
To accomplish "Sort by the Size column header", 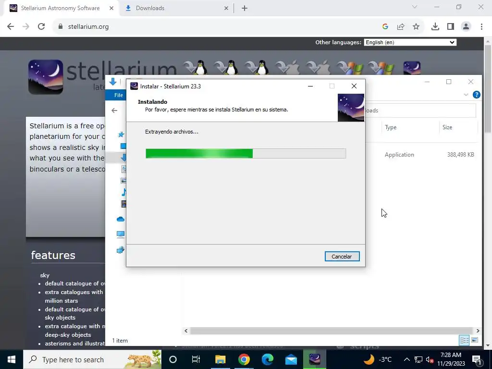I will (447, 127).
